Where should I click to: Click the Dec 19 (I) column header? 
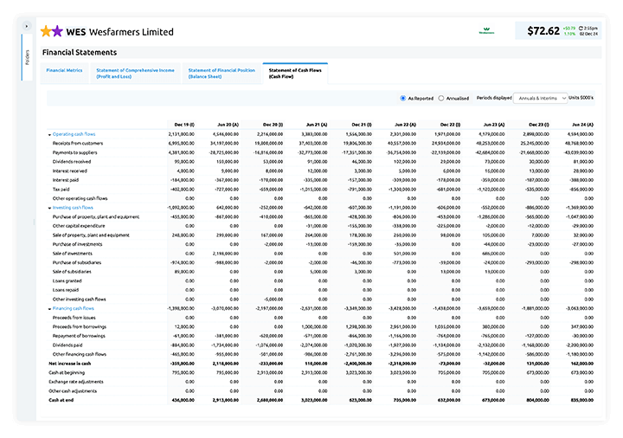tap(183, 125)
